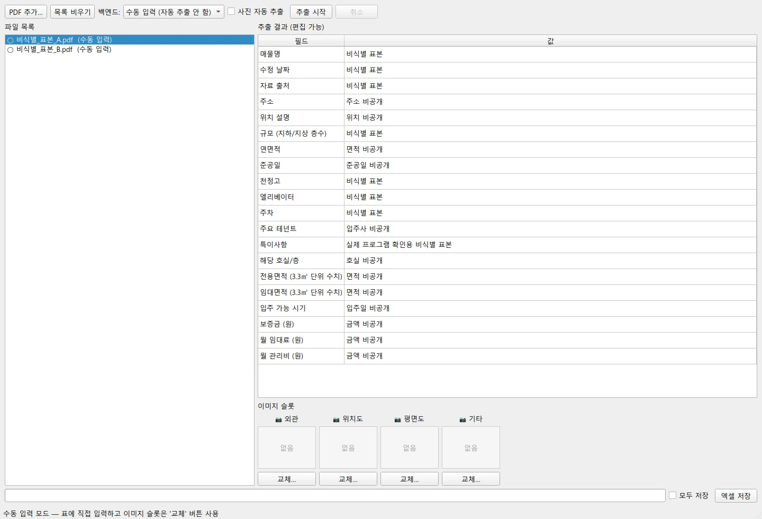Click the 교체... button under 위치도
This screenshot has height=519, width=762.
coord(348,479)
